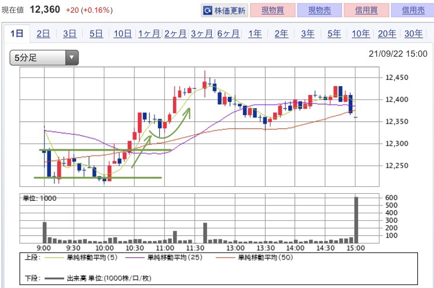Click the +20 (+0.16%) change text
The height and width of the screenshot is (288, 434).
point(89,10)
